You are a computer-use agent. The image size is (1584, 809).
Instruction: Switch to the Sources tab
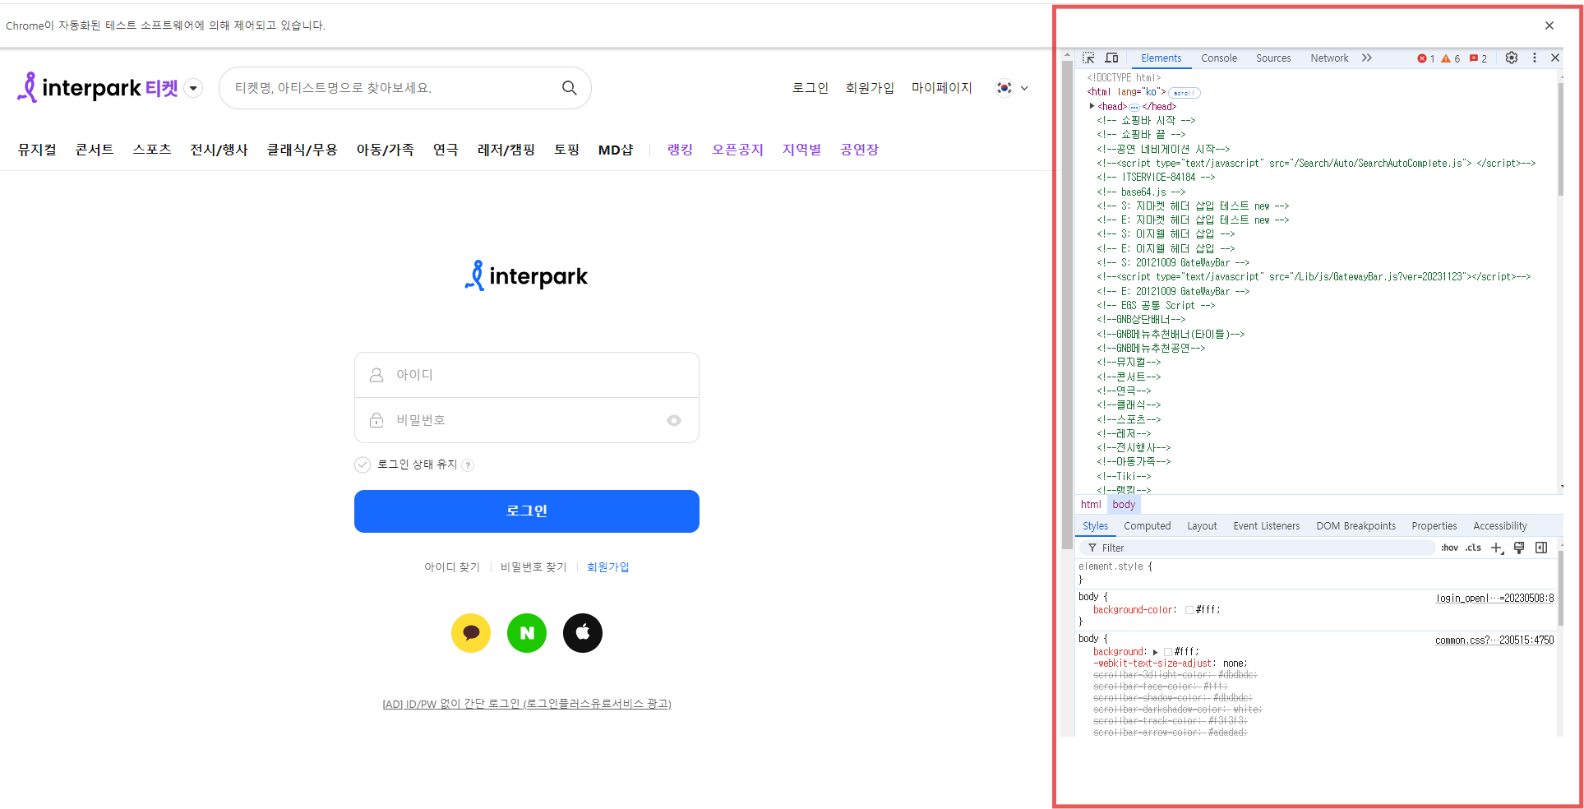tap(1273, 58)
